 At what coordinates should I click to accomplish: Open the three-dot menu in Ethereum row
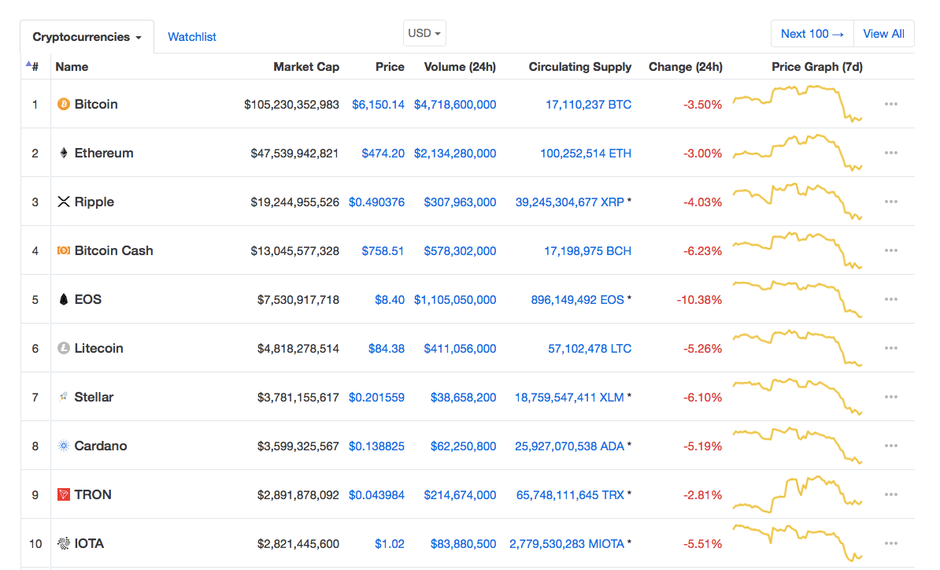click(891, 153)
